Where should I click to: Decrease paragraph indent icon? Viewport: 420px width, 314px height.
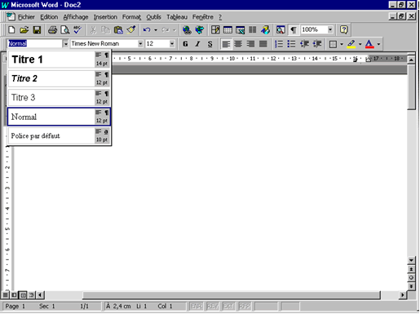pyautogui.click(x=304, y=44)
